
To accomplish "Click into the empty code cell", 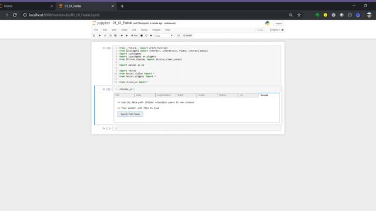I will (199, 128).
